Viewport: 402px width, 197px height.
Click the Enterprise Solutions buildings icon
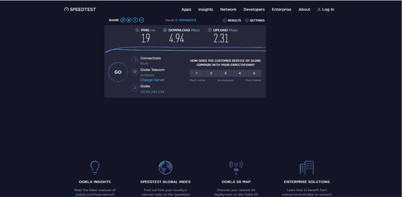pyautogui.click(x=307, y=167)
